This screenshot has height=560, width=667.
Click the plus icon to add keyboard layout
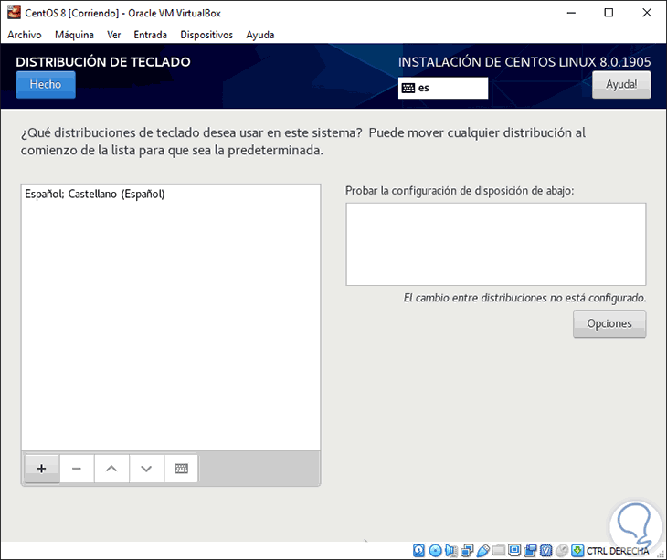42,469
